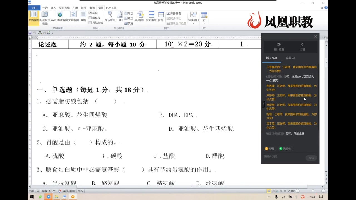356x200 pixels.
Task: Click answer option B. DHA、EPA
Action: point(176,115)
